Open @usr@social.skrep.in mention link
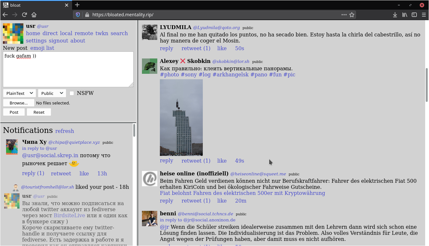The height and width of the screenshot is (246, 429). 50,155
